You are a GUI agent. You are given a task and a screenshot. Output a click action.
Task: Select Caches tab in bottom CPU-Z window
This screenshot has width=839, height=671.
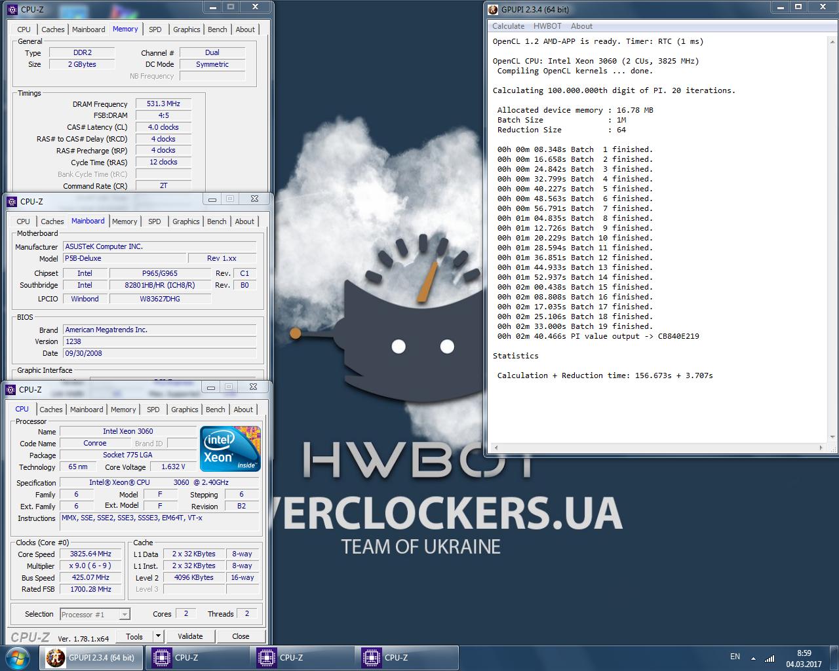51,410
